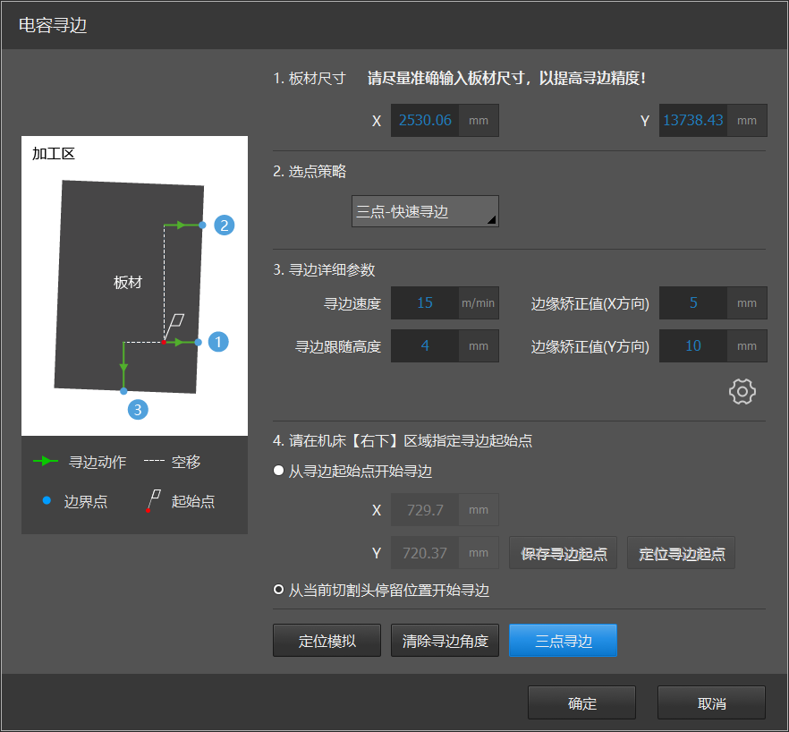The image size is (789, 732).
Task: Open advanced settings gear icon
Action: (x=742, y=391)
